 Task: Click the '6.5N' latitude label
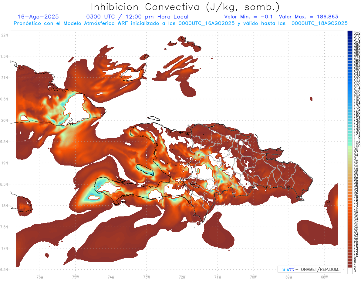click(5, 270)
